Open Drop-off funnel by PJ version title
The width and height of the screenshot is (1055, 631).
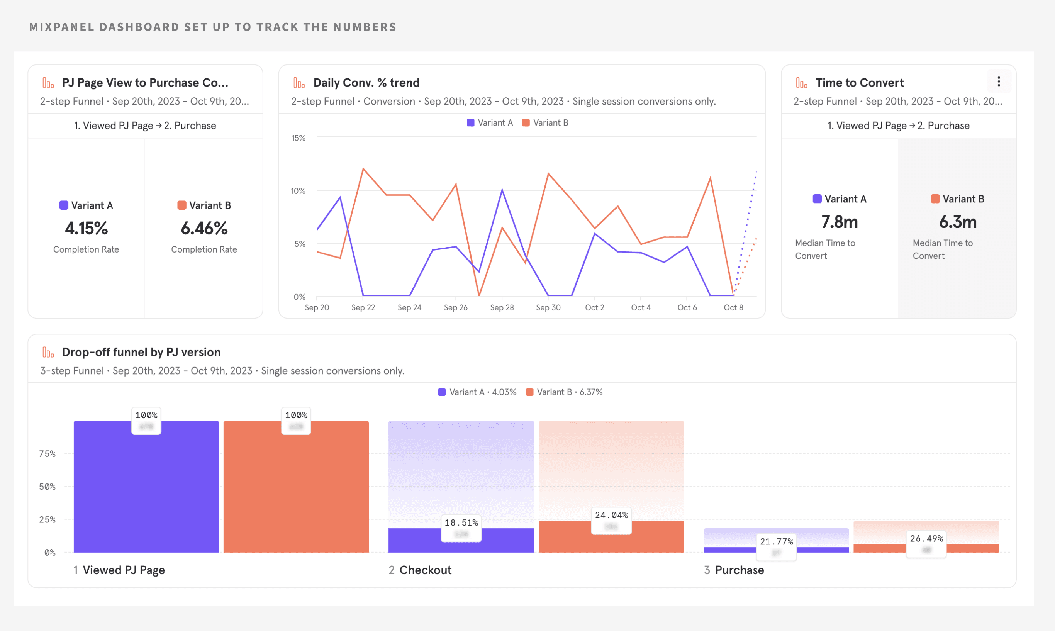[142, 352]
